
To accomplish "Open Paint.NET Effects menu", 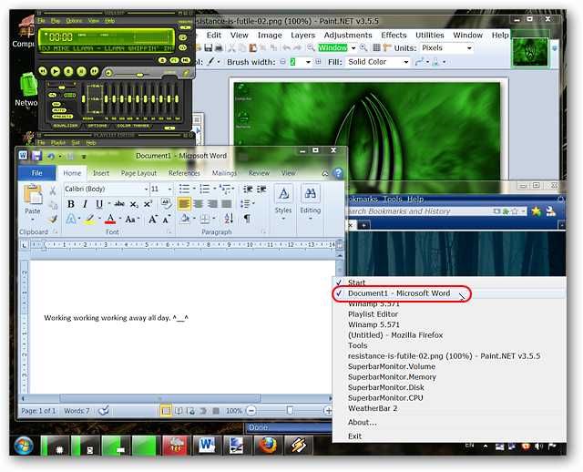I will [x=394, y=35].
